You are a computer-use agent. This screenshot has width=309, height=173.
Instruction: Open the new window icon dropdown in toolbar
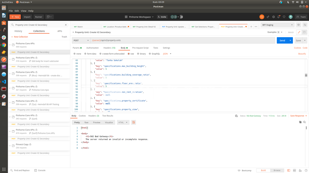pos(49,17)
